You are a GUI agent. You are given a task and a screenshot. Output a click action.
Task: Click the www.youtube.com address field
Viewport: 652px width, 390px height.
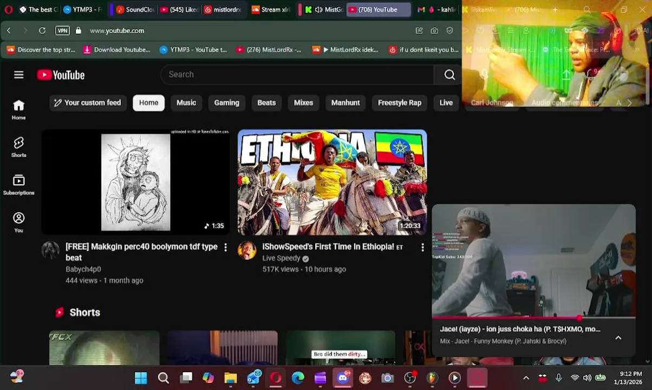(x=117, y=31)
